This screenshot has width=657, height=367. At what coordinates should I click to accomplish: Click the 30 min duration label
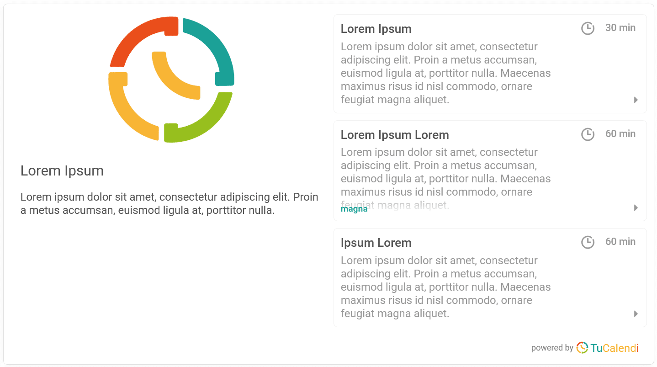620,28
